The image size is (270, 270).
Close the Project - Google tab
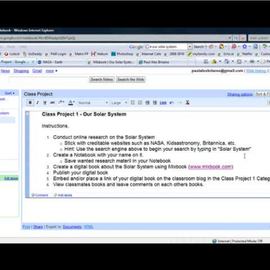point(33,62)
